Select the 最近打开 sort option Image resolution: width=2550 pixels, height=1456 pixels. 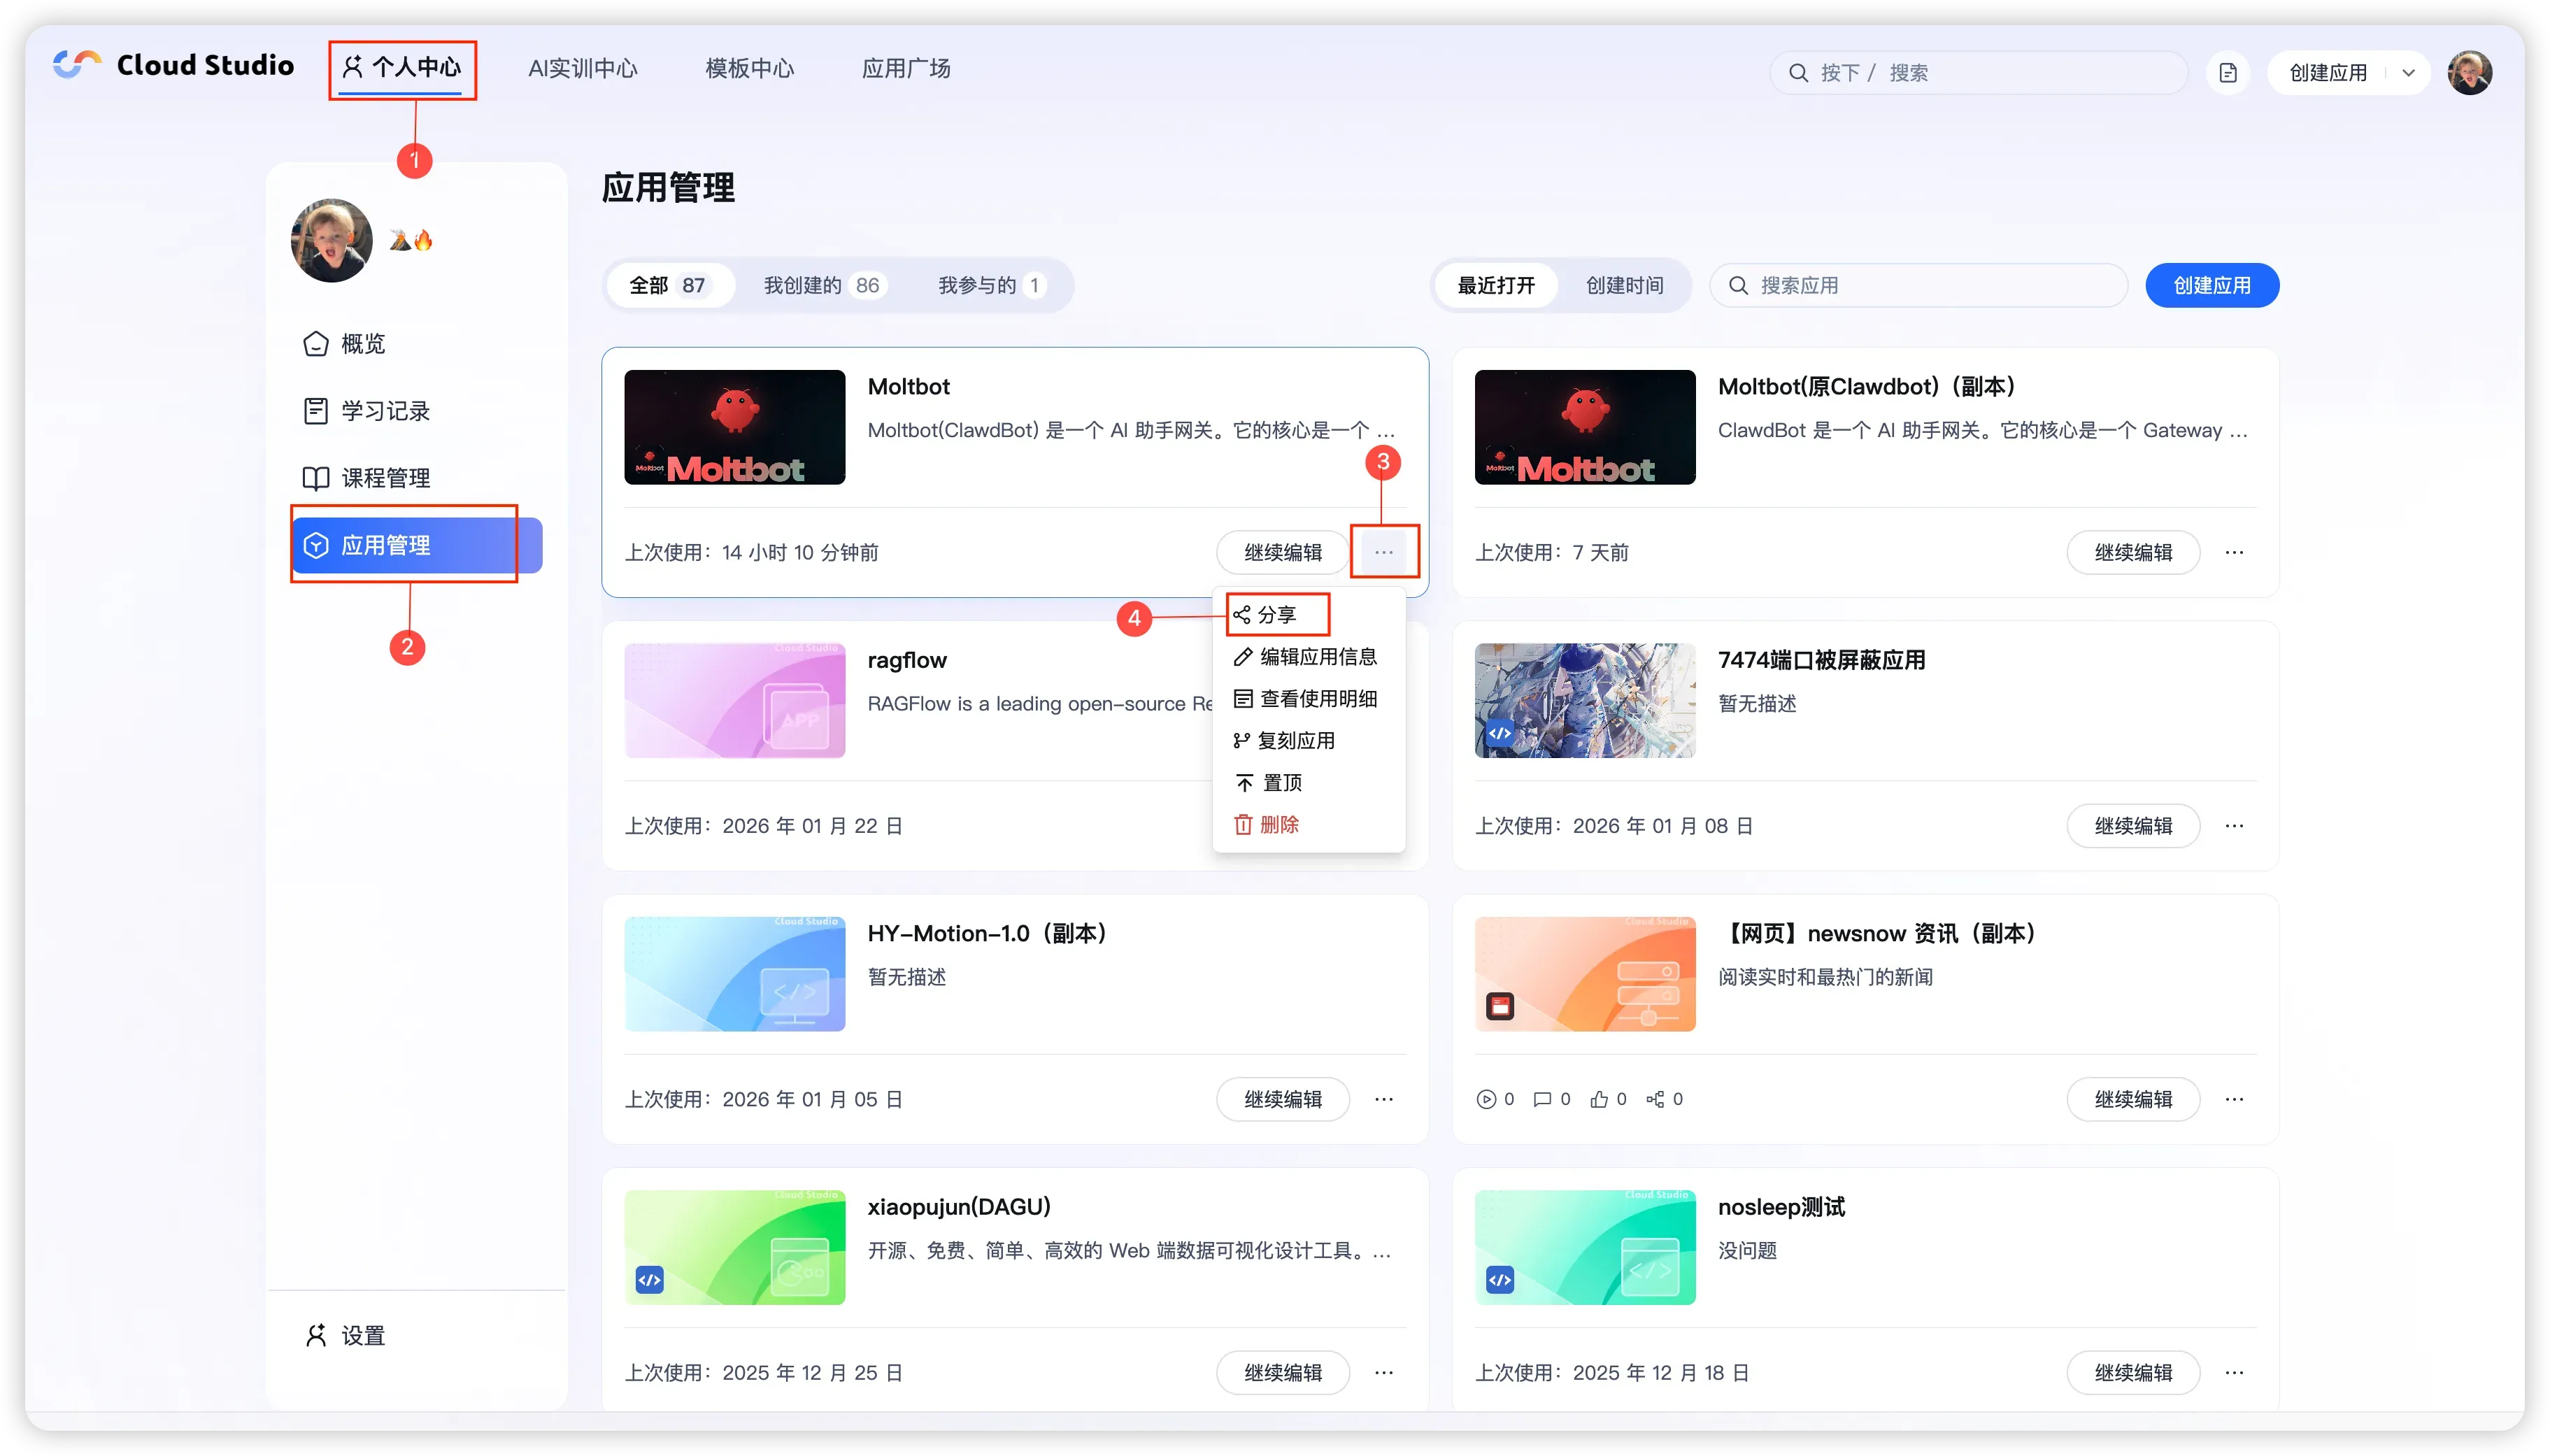(x=1495, y=286)
